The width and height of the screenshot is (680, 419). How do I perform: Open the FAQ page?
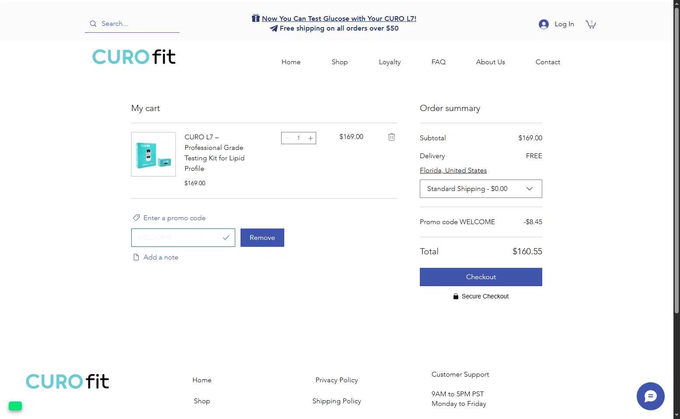(439, 62)
